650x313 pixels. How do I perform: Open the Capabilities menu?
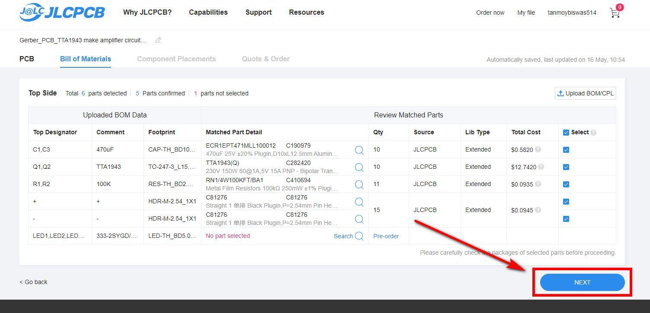point(208,13)
